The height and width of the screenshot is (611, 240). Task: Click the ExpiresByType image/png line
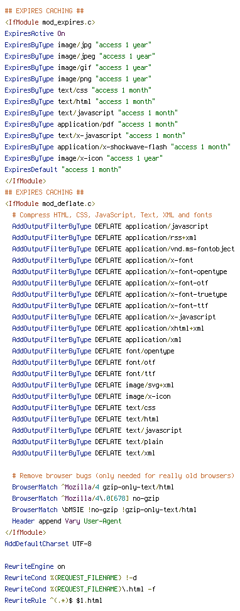(78, 79)
